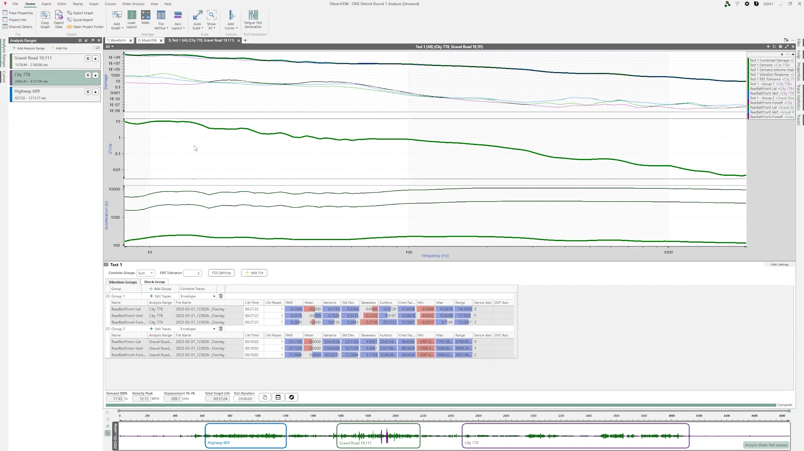Click the Export Data icon

pos(59,19)
